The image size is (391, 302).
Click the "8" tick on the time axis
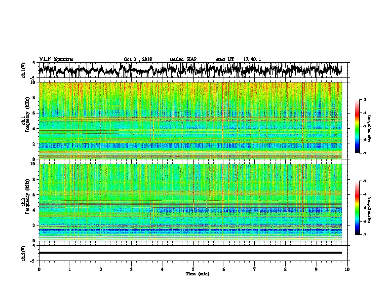[x=285, y=269]
